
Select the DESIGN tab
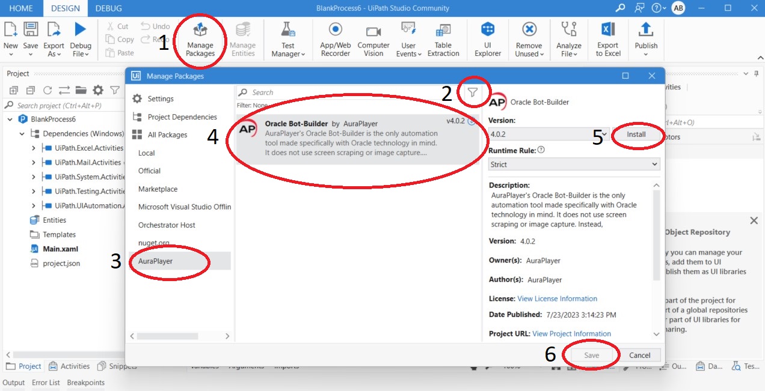coord(65,8)
